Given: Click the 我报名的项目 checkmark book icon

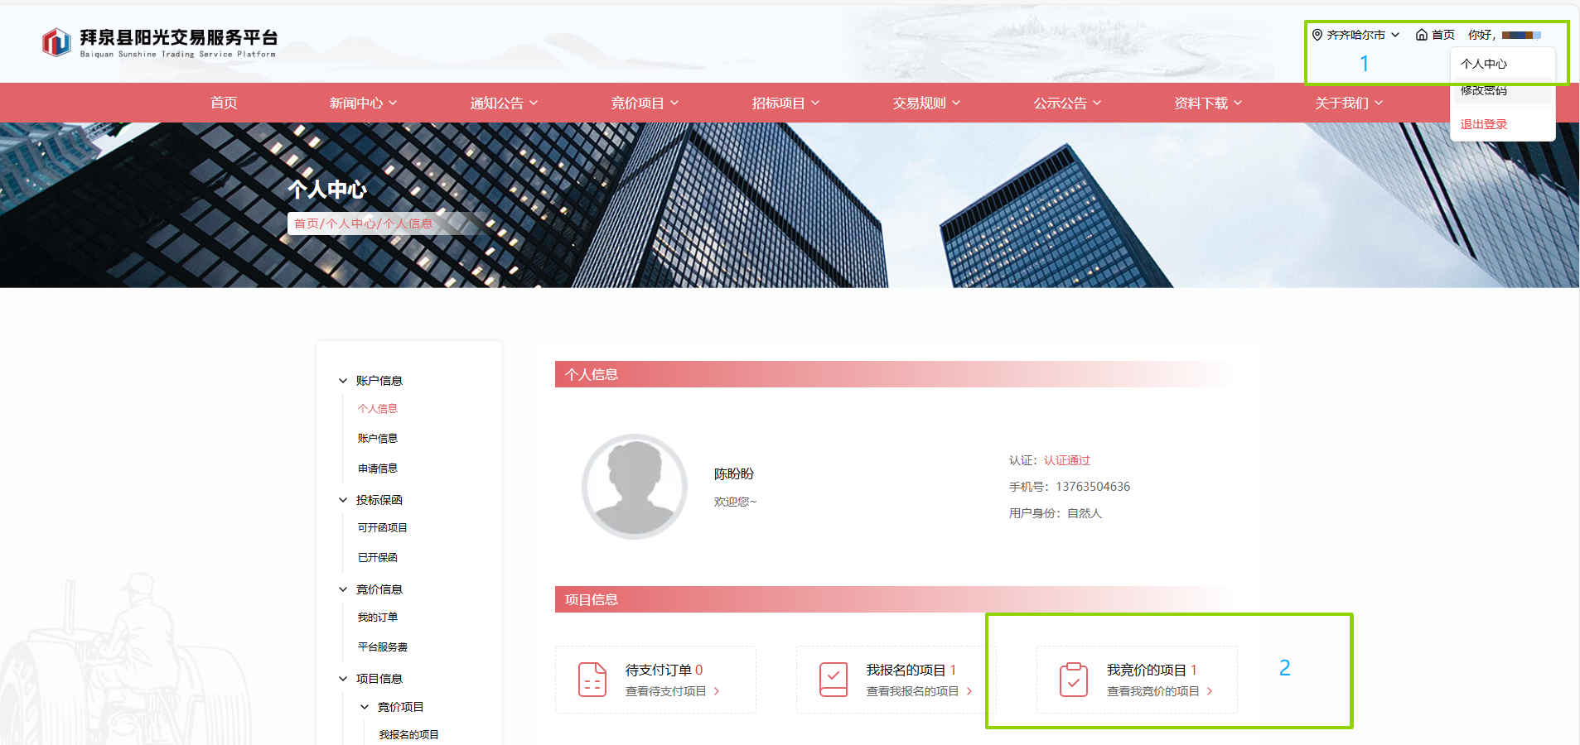Looking at the screenshot, I should (x=833, y=680).
